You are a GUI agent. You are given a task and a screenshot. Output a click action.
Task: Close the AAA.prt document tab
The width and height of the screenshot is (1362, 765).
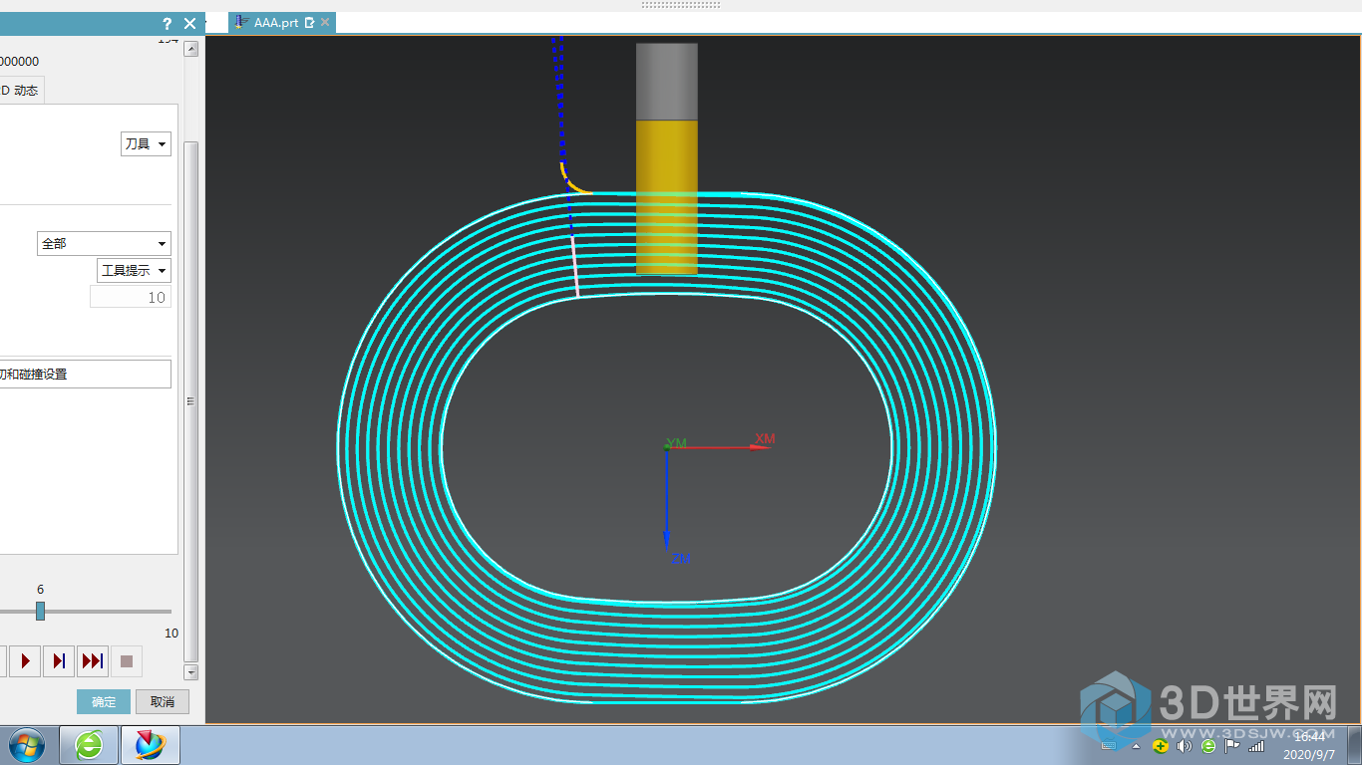point(325,22)
